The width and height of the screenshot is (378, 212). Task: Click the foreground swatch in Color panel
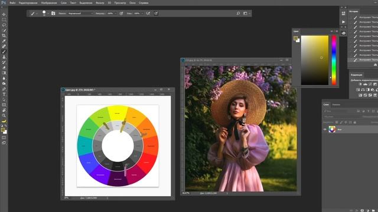tap(295, 38)
